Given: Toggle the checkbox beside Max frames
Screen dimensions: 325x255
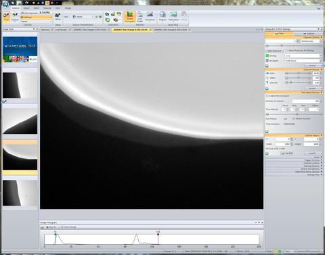Looking at the screenshot, I should click(293, 118).
